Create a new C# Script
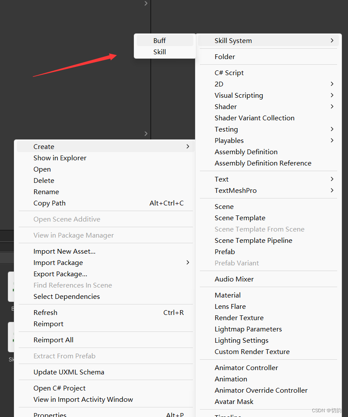 pos(268,73)
